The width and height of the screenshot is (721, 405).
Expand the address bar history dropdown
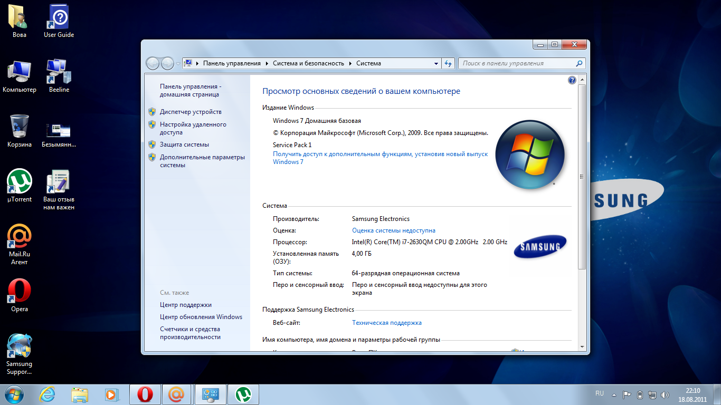tap(436, 63)
